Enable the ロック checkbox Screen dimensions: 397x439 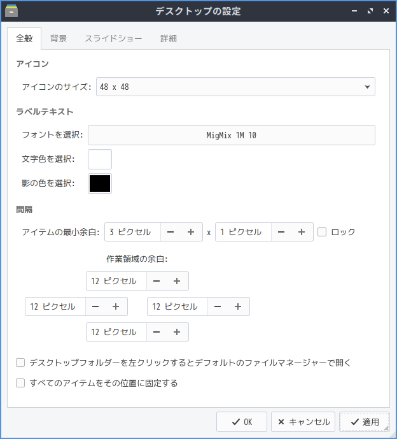(x=322, y=232)
